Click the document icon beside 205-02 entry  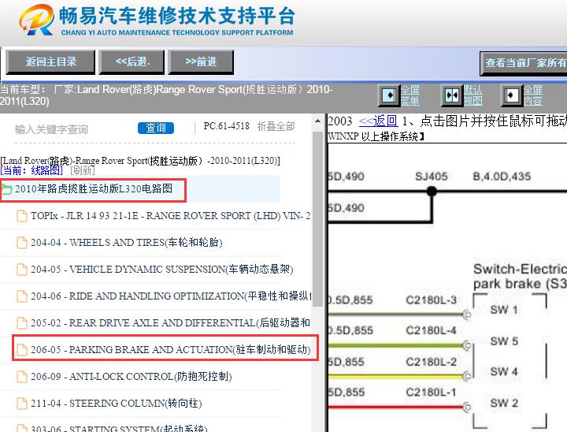point(22,323)
